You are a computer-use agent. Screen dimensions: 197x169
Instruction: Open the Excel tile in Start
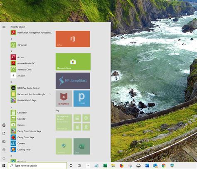(x=81, y=146)
